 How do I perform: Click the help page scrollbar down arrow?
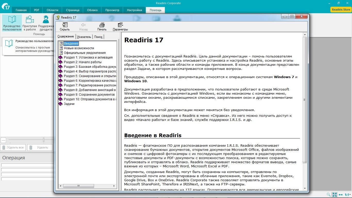tap(305, 189)
